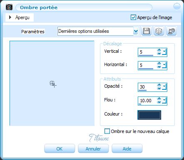Increase the Vertical offset with up arrow
This screenshot has width=184, height=160.
coord(159,50)
